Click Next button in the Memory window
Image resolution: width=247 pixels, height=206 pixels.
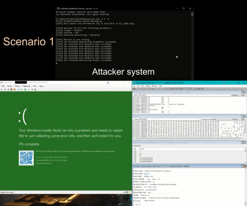coord(243,119)
